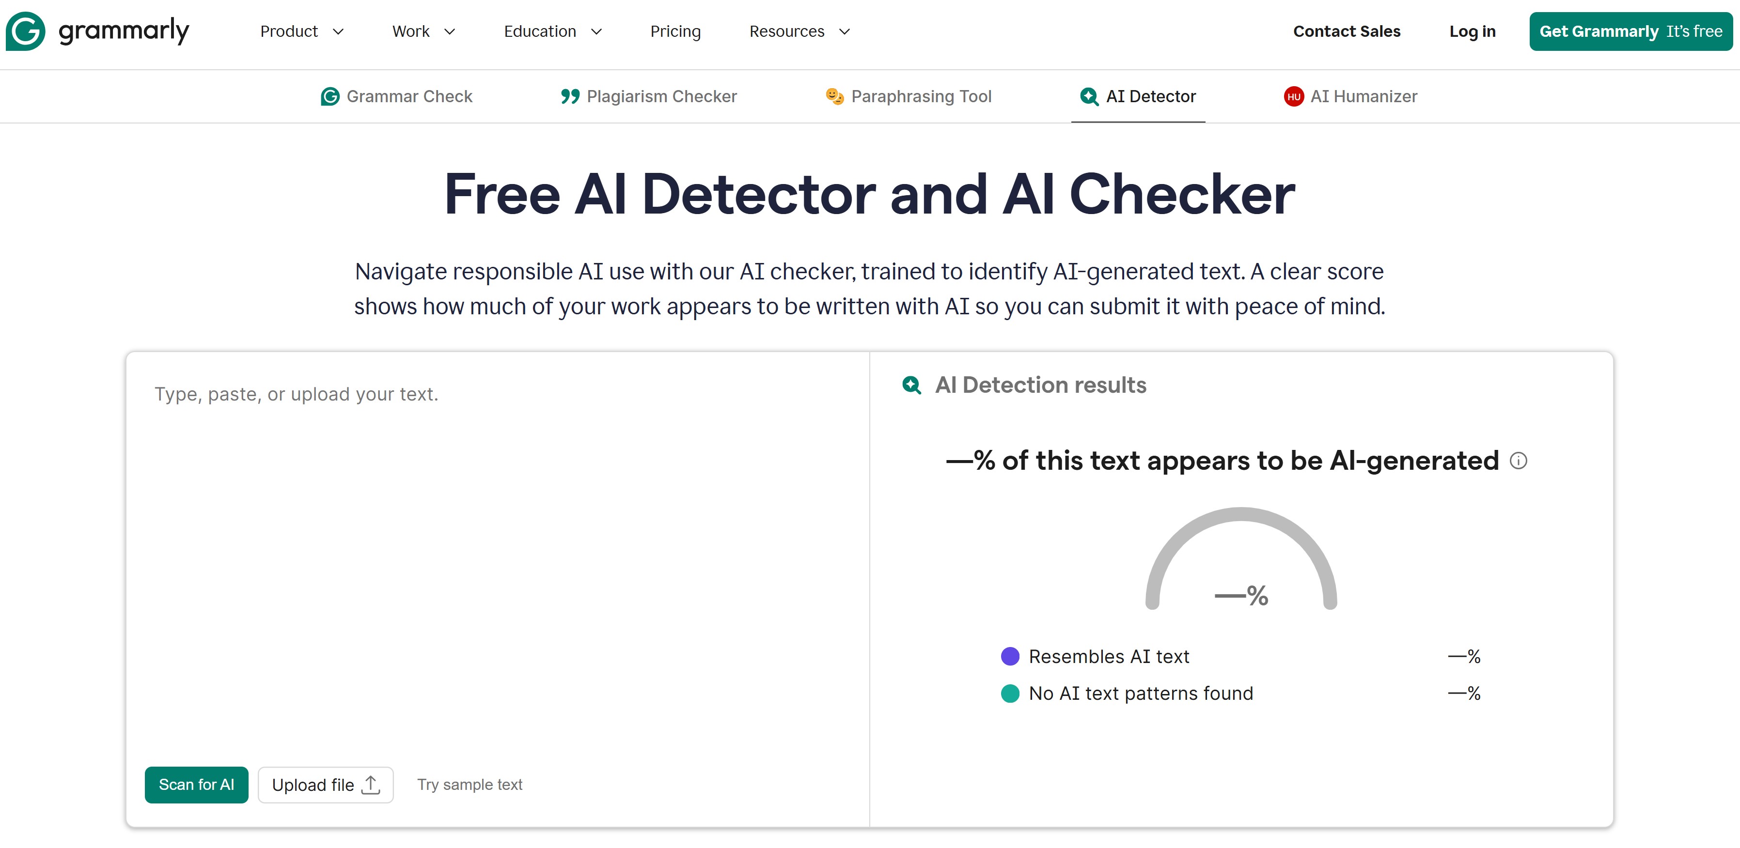Viewport: 1740px width, 848px height.
Task: Click the Plagiarism Checker quotation marks icon
Action: 570,96
